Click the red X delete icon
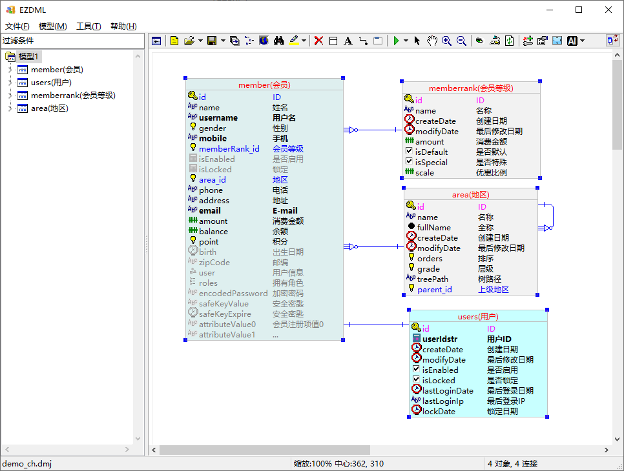 (x=318, y=41)
